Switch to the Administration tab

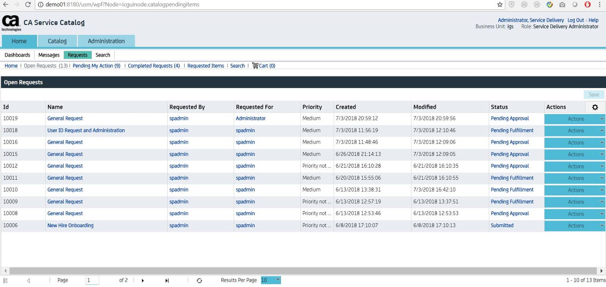coord(106,41)
